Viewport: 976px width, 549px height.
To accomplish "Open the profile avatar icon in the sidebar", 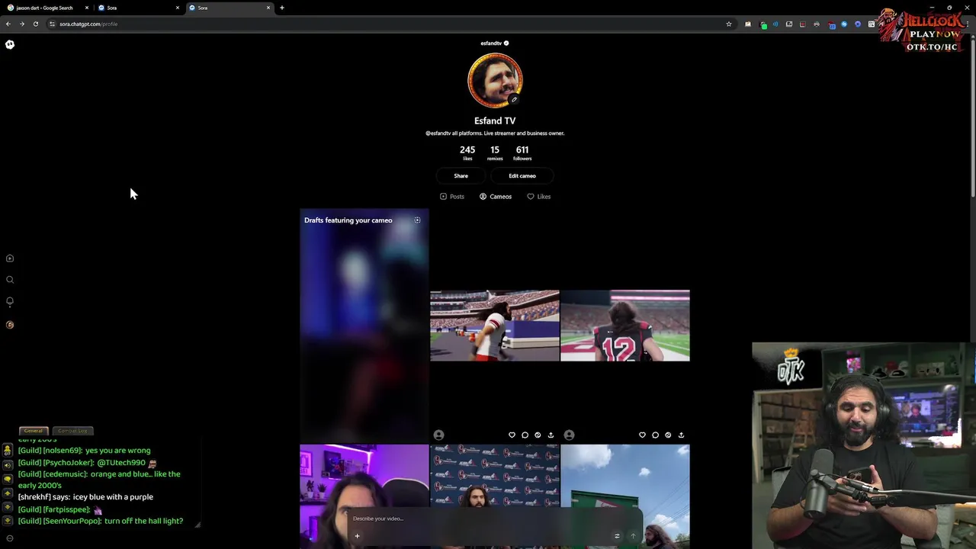I will point(10,325).
